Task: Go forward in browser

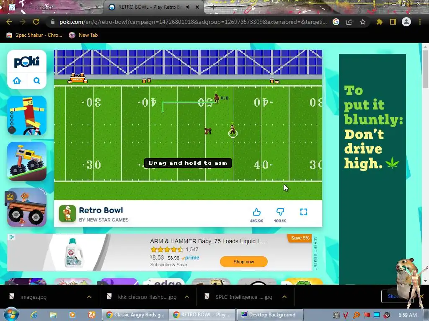Action: tap(23, 22)
